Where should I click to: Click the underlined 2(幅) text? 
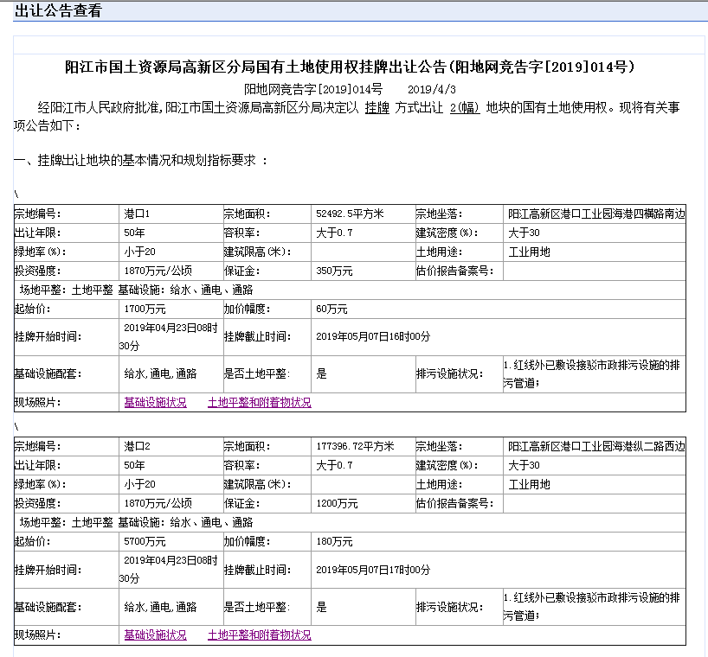pyautogui.click(x=465, y=108)
